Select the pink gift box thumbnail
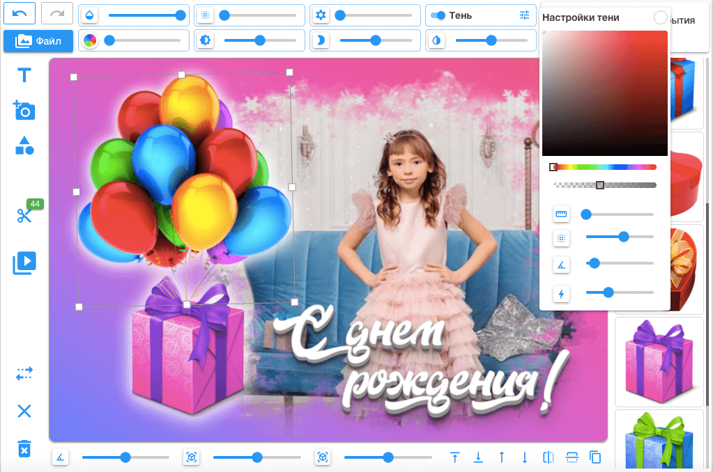713x472 pixels. pyautogui.click(x=659, y=361)
